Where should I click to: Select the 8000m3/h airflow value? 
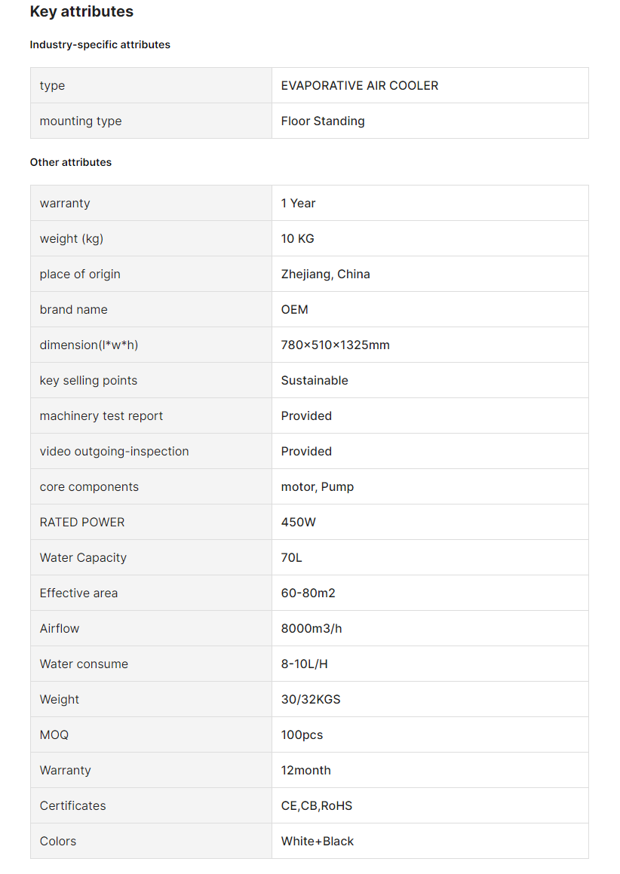[x=312, y=628]
